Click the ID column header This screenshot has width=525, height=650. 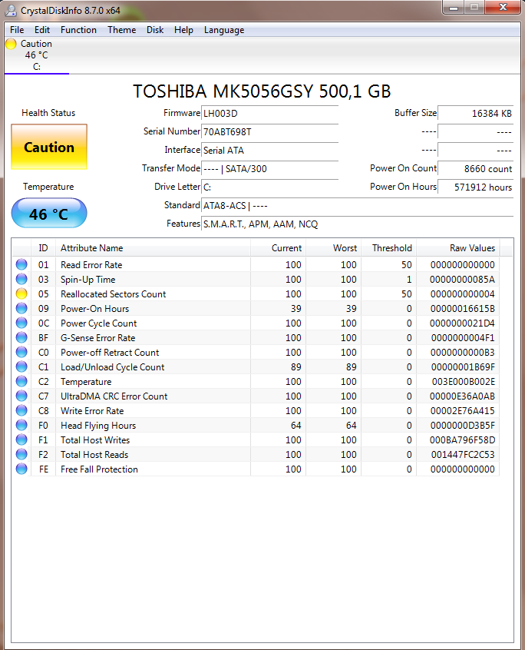click(44, 248)
